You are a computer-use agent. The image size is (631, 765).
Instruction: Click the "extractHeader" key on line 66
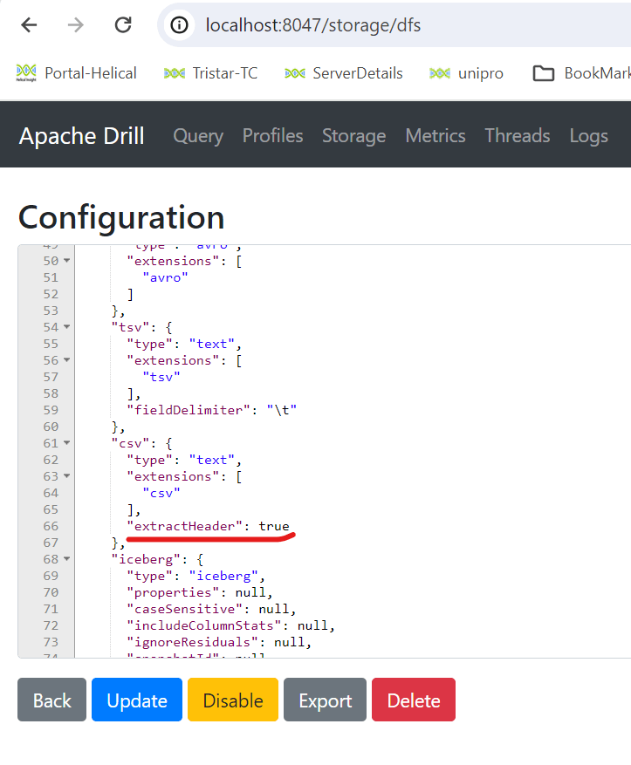184,526
